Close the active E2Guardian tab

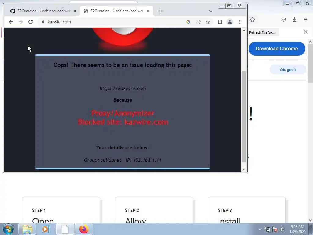[x=148, y=11]
